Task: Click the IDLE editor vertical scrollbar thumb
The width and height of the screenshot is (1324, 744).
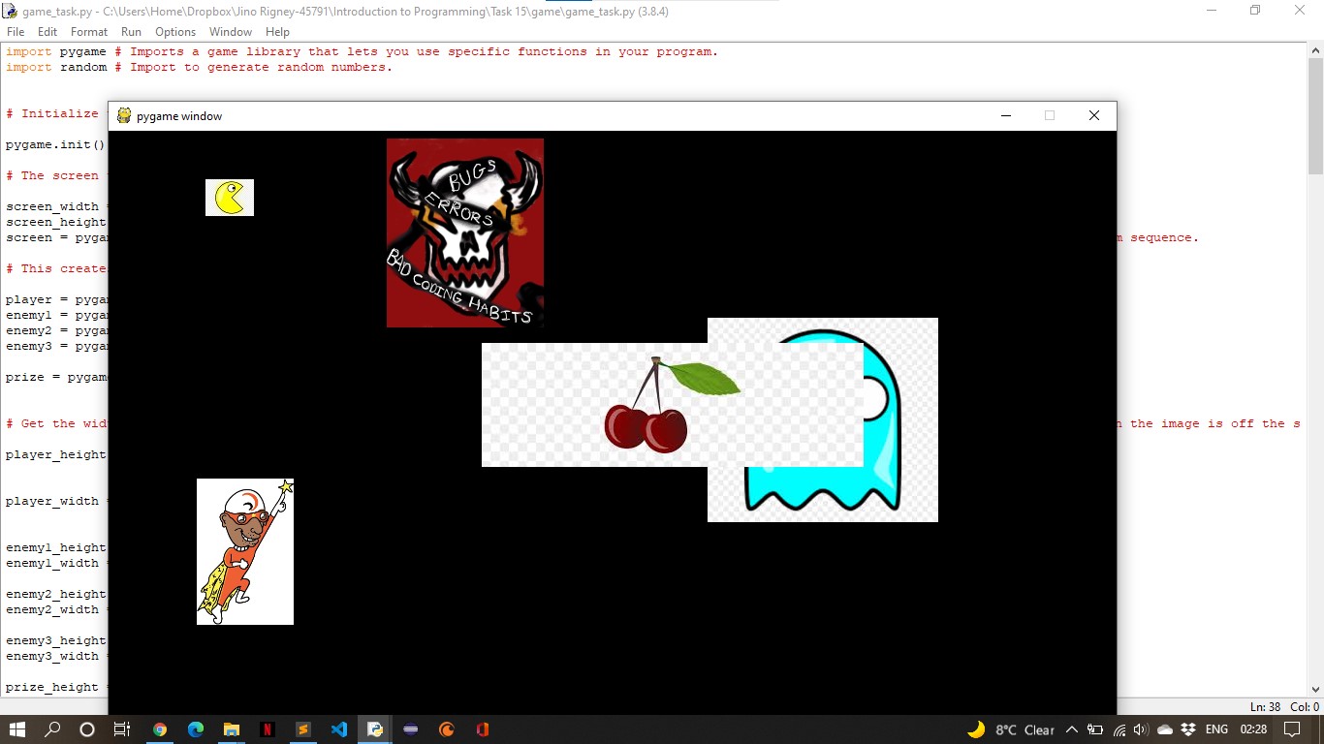Action: 1315,114
